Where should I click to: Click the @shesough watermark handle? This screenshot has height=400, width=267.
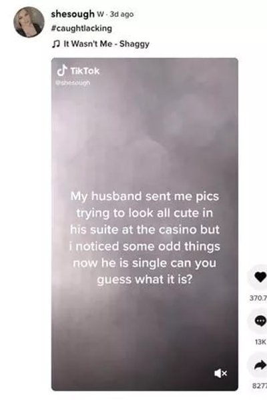[x=73, y=83]
